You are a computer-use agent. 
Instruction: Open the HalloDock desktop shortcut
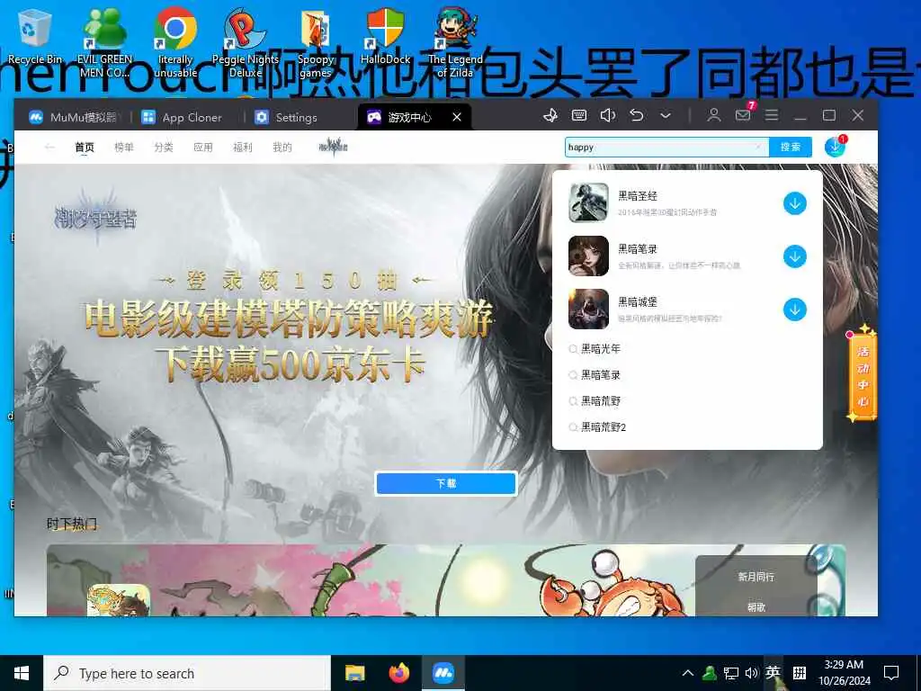pyautogui.click(x=385, y=36)
